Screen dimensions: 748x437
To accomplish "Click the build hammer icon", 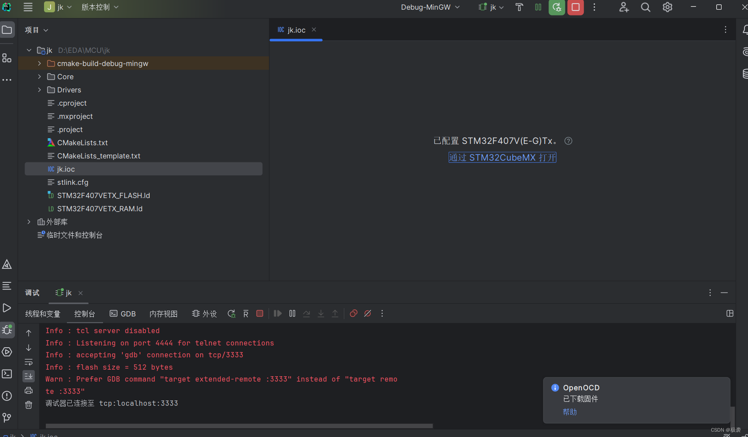I will point(520,7).
